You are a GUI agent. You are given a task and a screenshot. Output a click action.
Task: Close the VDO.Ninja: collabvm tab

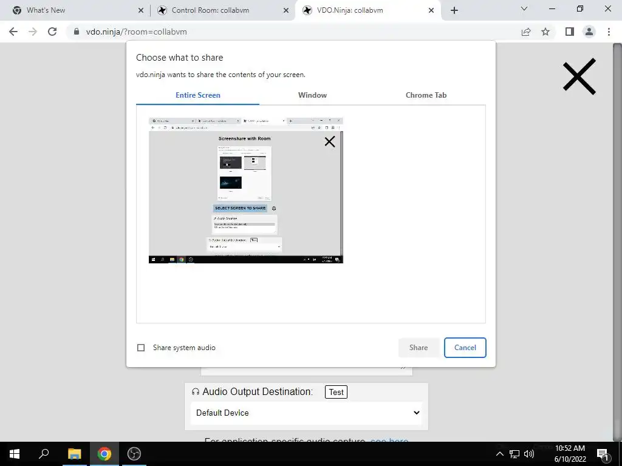[431, 10]
